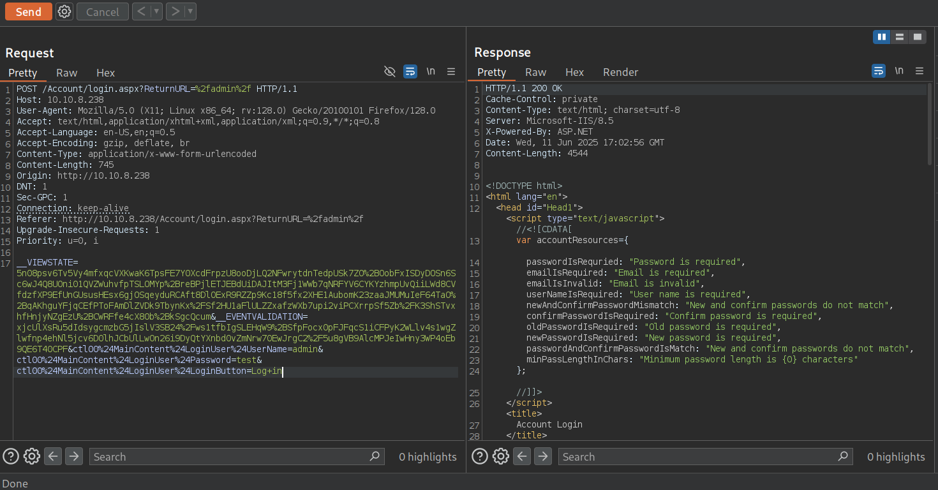Switch Request view to Raw tab
Screen dimensions: 938x490
pos(67,73)
